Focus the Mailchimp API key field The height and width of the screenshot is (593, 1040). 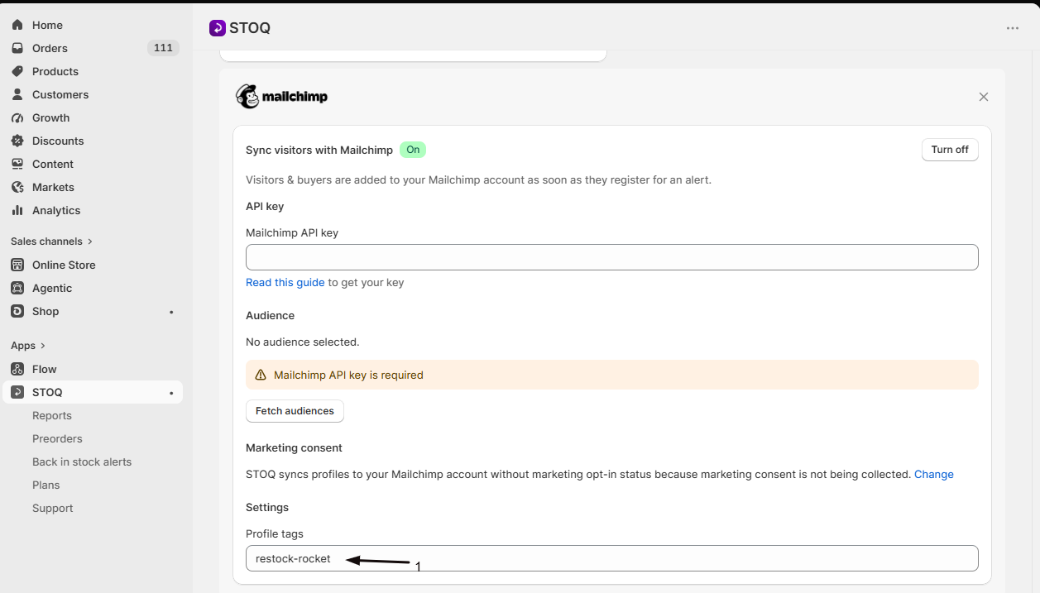coord(612,257)
